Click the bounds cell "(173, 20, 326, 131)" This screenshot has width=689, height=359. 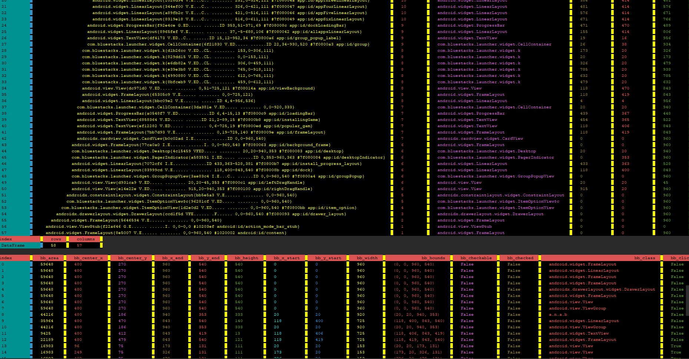418,352
